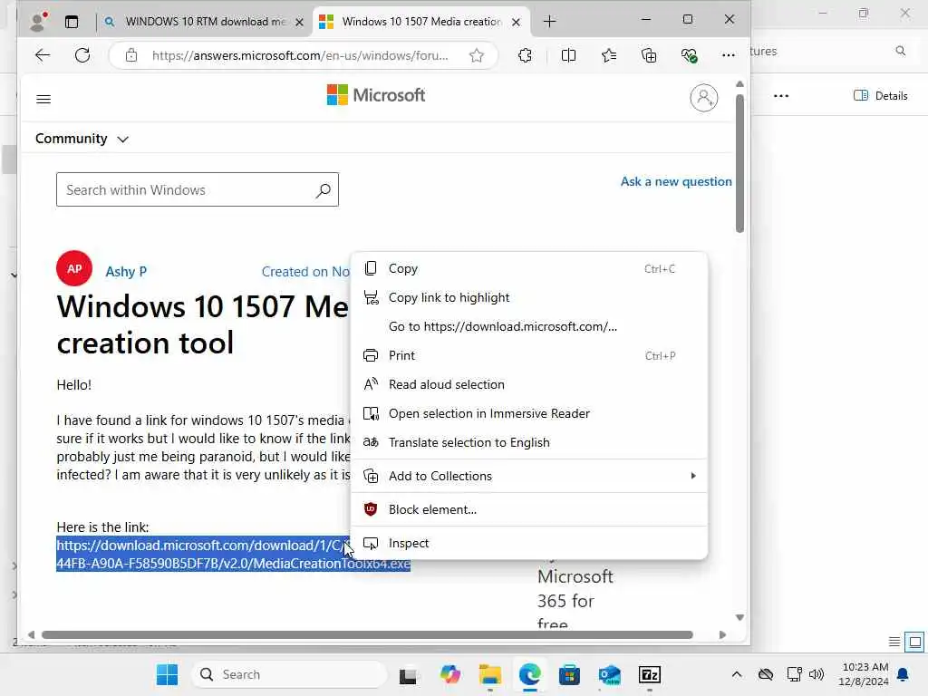Switch to large thumbnails view in File Explorer

click(x=915, y=642)
